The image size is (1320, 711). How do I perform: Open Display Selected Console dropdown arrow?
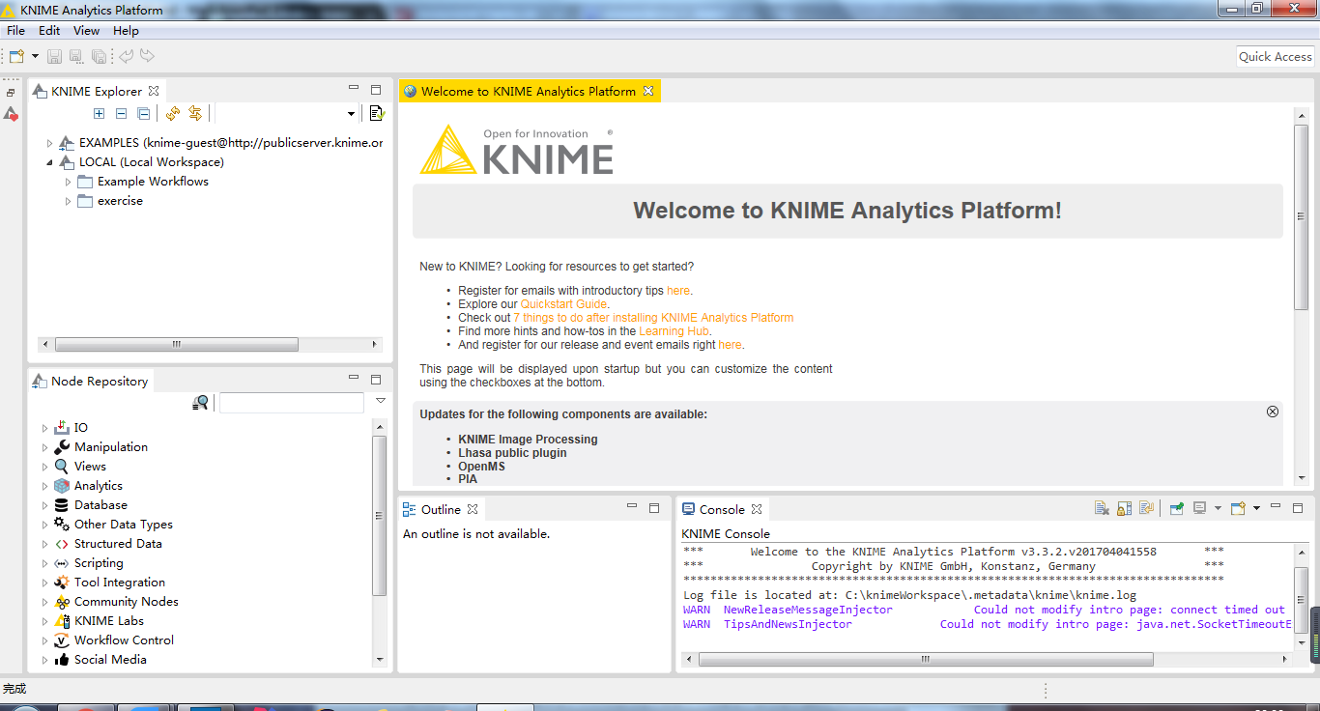(x=1218, y=508)
